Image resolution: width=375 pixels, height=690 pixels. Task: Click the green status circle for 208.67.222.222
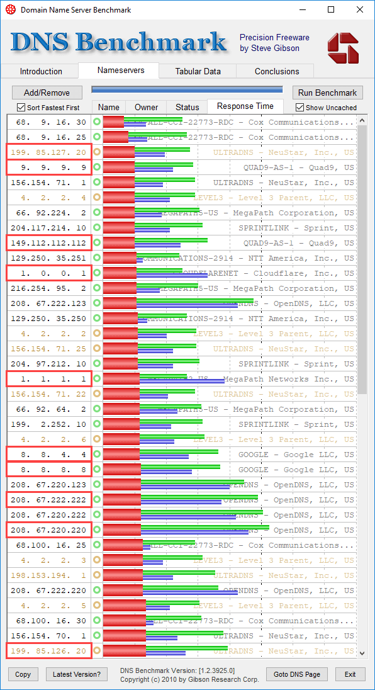pyautogui.click(x=97, y=499)
